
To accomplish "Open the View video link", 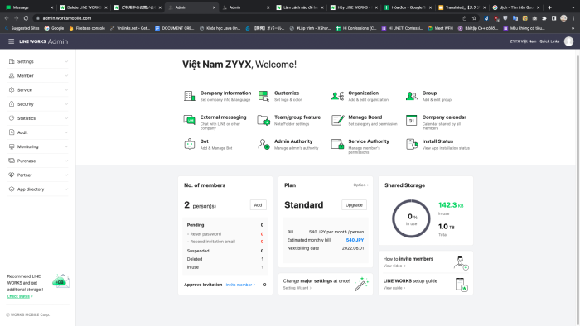I will pyautogui.click(x=394, y=266).
